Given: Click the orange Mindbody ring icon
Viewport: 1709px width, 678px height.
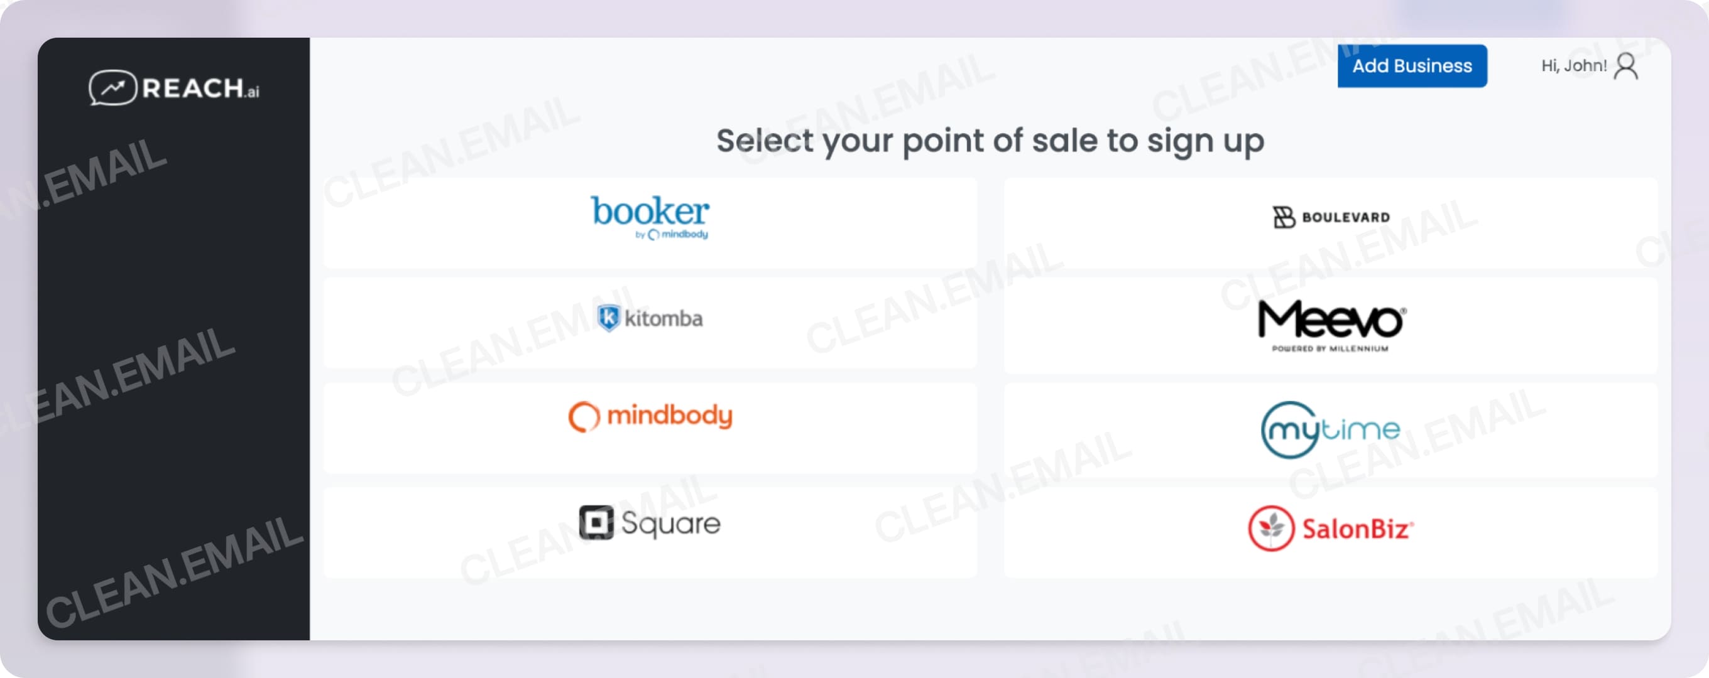Looking at the screenshot, I should click(x=584, y=417).
